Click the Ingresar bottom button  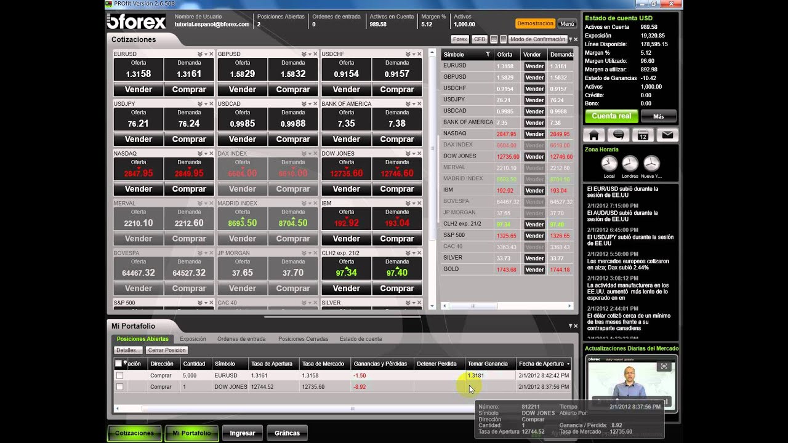click(243, 433)
